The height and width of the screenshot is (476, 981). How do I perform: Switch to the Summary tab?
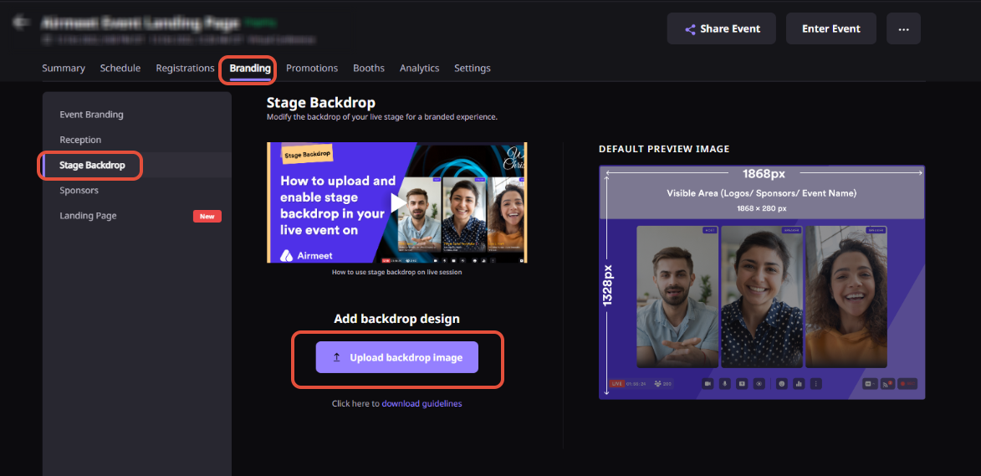click(64, 68)
